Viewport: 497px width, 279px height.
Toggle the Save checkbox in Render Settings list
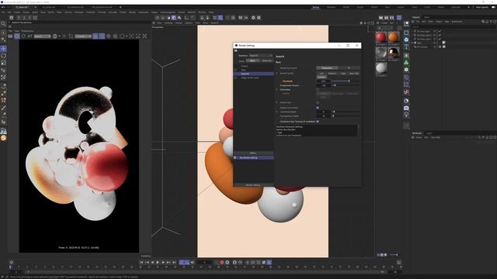click(235, 70)
